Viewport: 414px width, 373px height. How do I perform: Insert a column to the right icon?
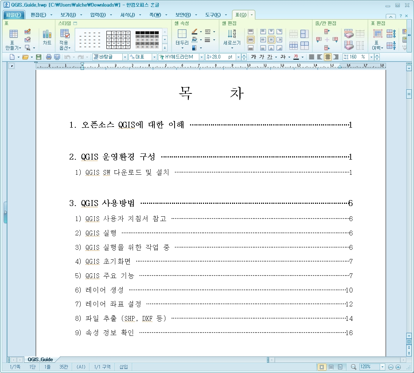335,39
